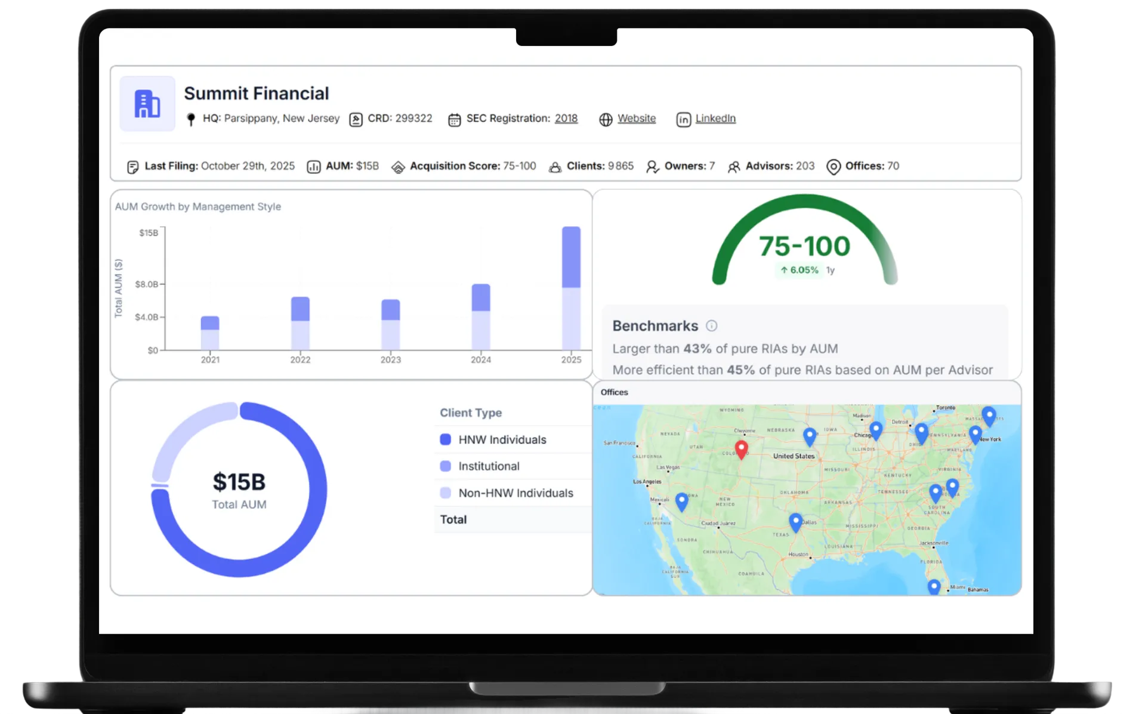Select the blue map pin near Mexicali
The height and width of the screenshot is (714, 1136).
point(681,501)
